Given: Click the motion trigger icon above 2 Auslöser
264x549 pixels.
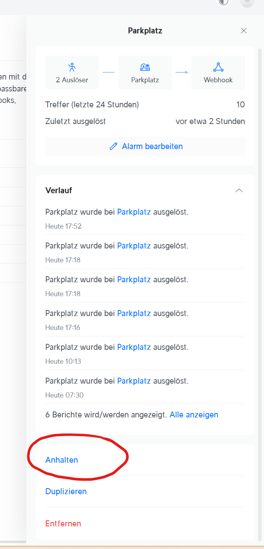Looking at the screenshot, I should (72, 67).
